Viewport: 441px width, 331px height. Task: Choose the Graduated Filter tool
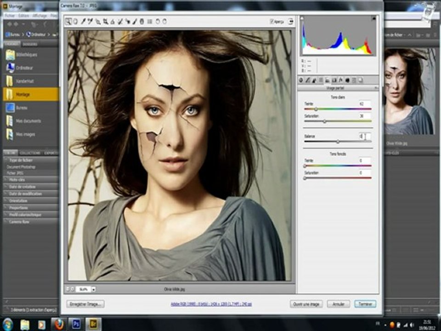click(x=142, y=22)
